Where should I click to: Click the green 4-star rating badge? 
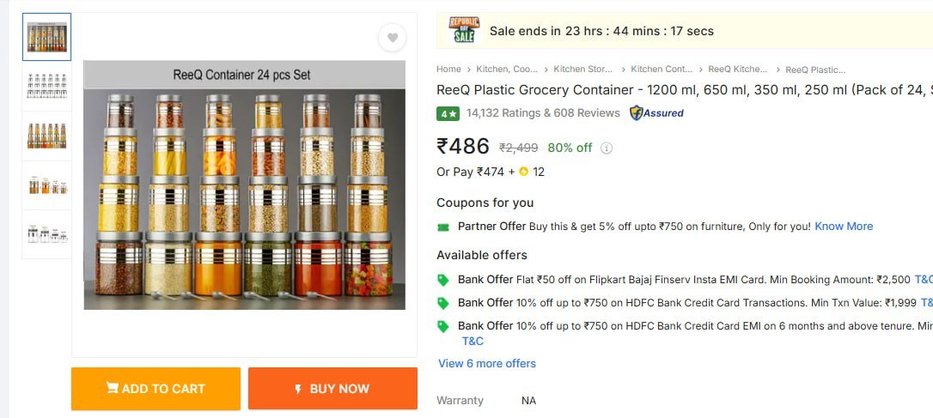pos(448,113)
